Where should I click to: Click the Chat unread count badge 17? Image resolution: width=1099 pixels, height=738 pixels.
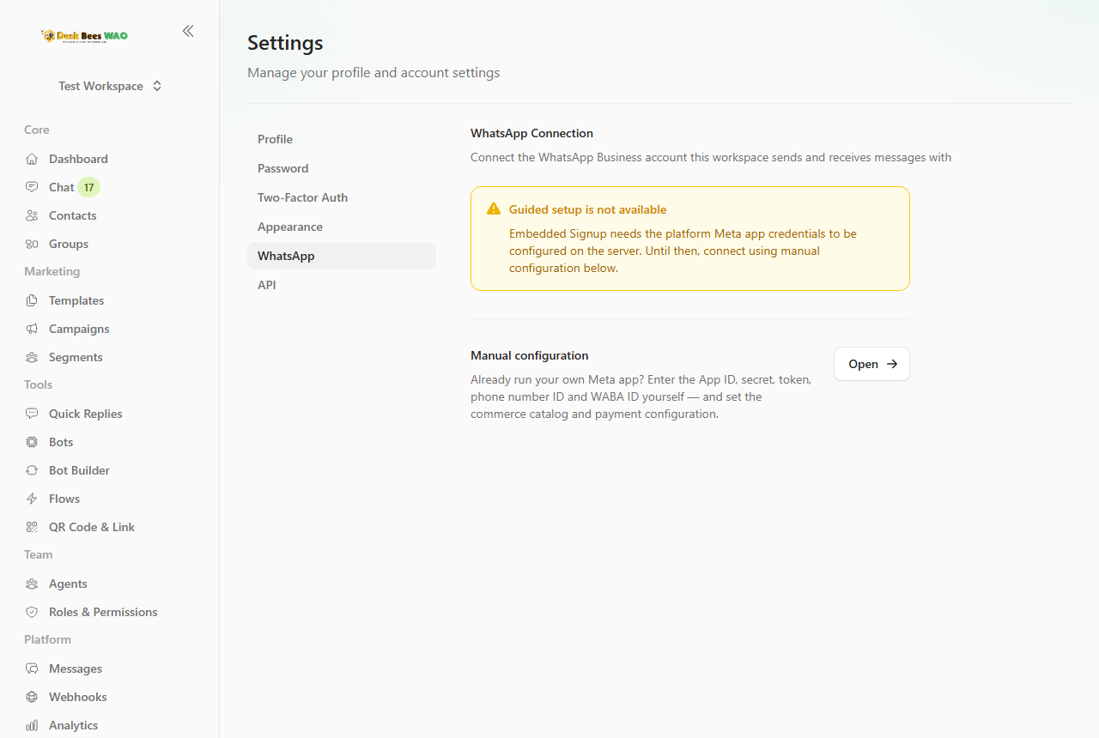point(88,187)
